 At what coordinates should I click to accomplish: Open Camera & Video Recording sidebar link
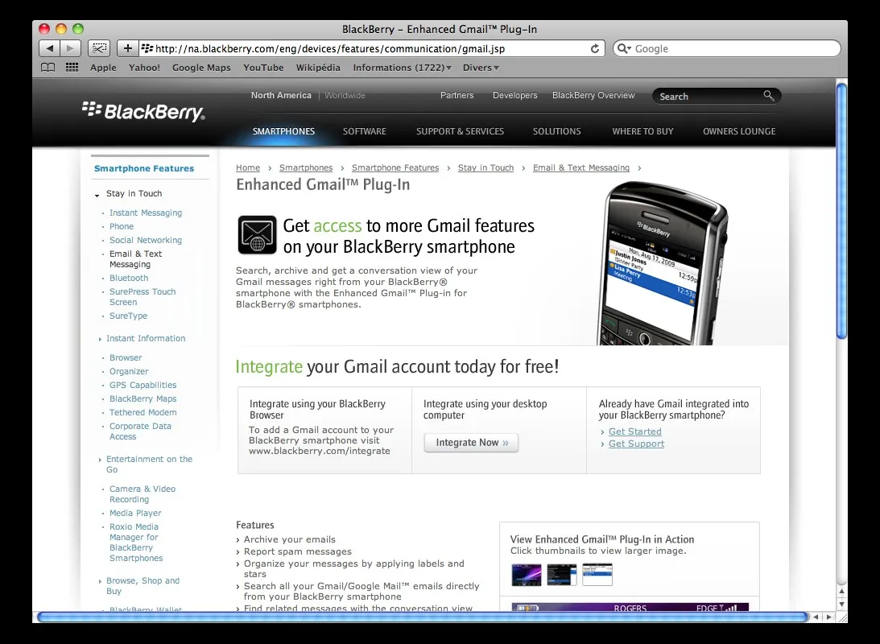coord(143,494)
